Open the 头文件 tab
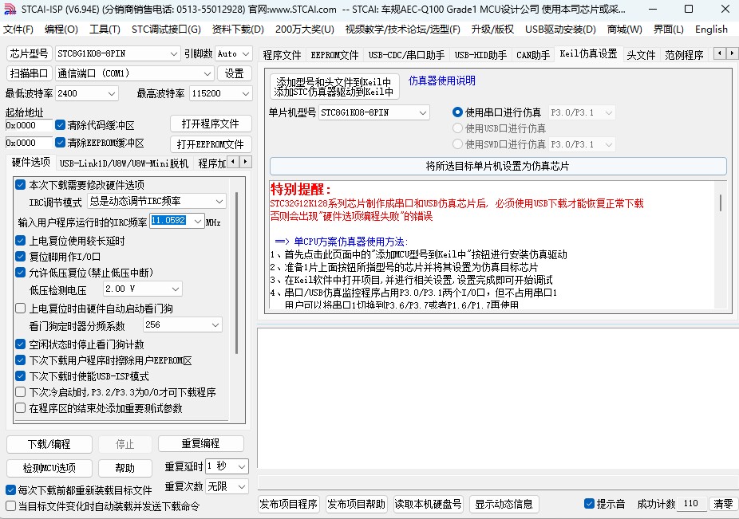The image size is (739, 519). tap(641, 55)
